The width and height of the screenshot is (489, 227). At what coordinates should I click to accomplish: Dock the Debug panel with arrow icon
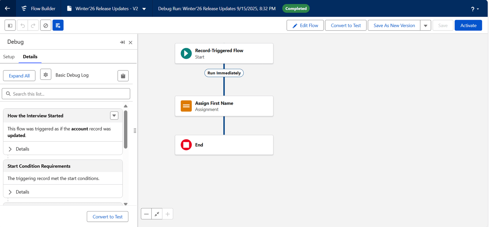122,42
